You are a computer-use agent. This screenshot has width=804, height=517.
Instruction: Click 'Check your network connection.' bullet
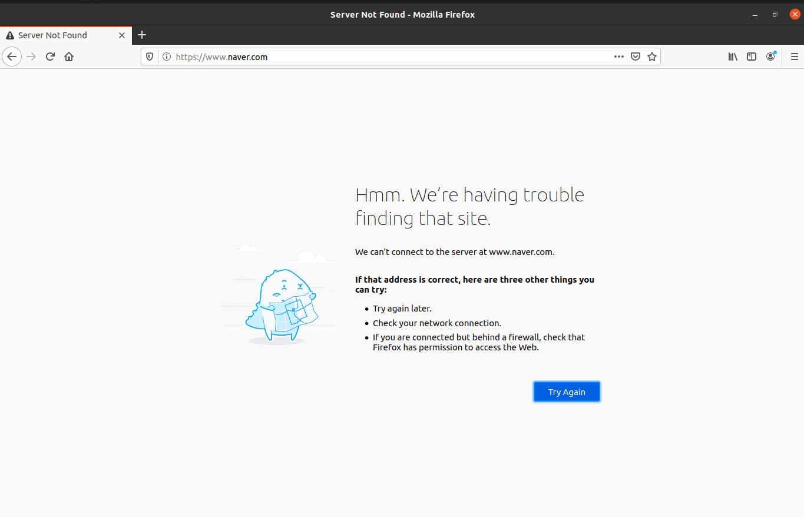437,323
